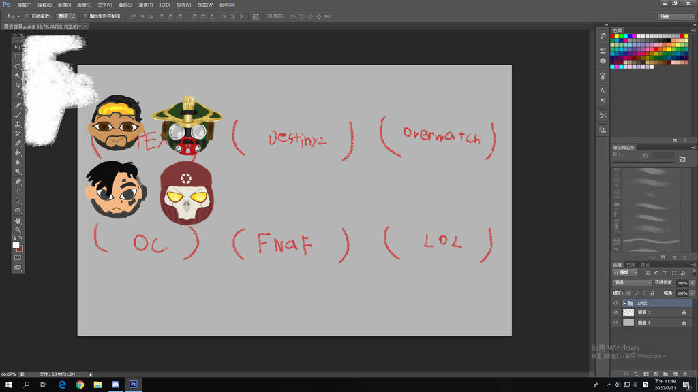Open the 影像(I) menu
Viewport: 698px width, 392px height.
(65, 5)
